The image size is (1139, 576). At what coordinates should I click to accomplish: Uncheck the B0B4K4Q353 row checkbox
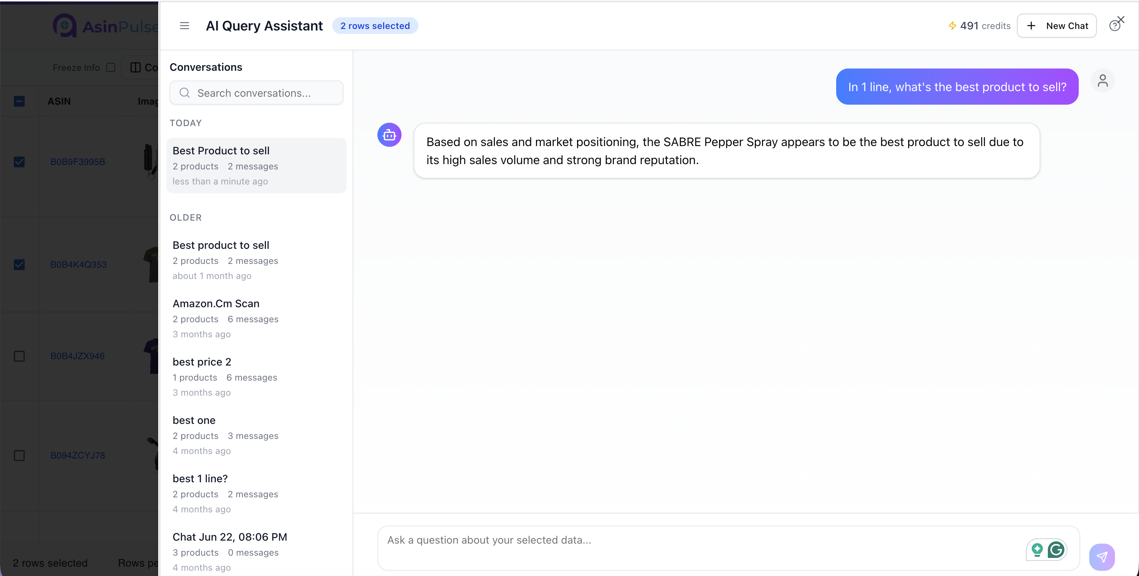tap(20, 264)
